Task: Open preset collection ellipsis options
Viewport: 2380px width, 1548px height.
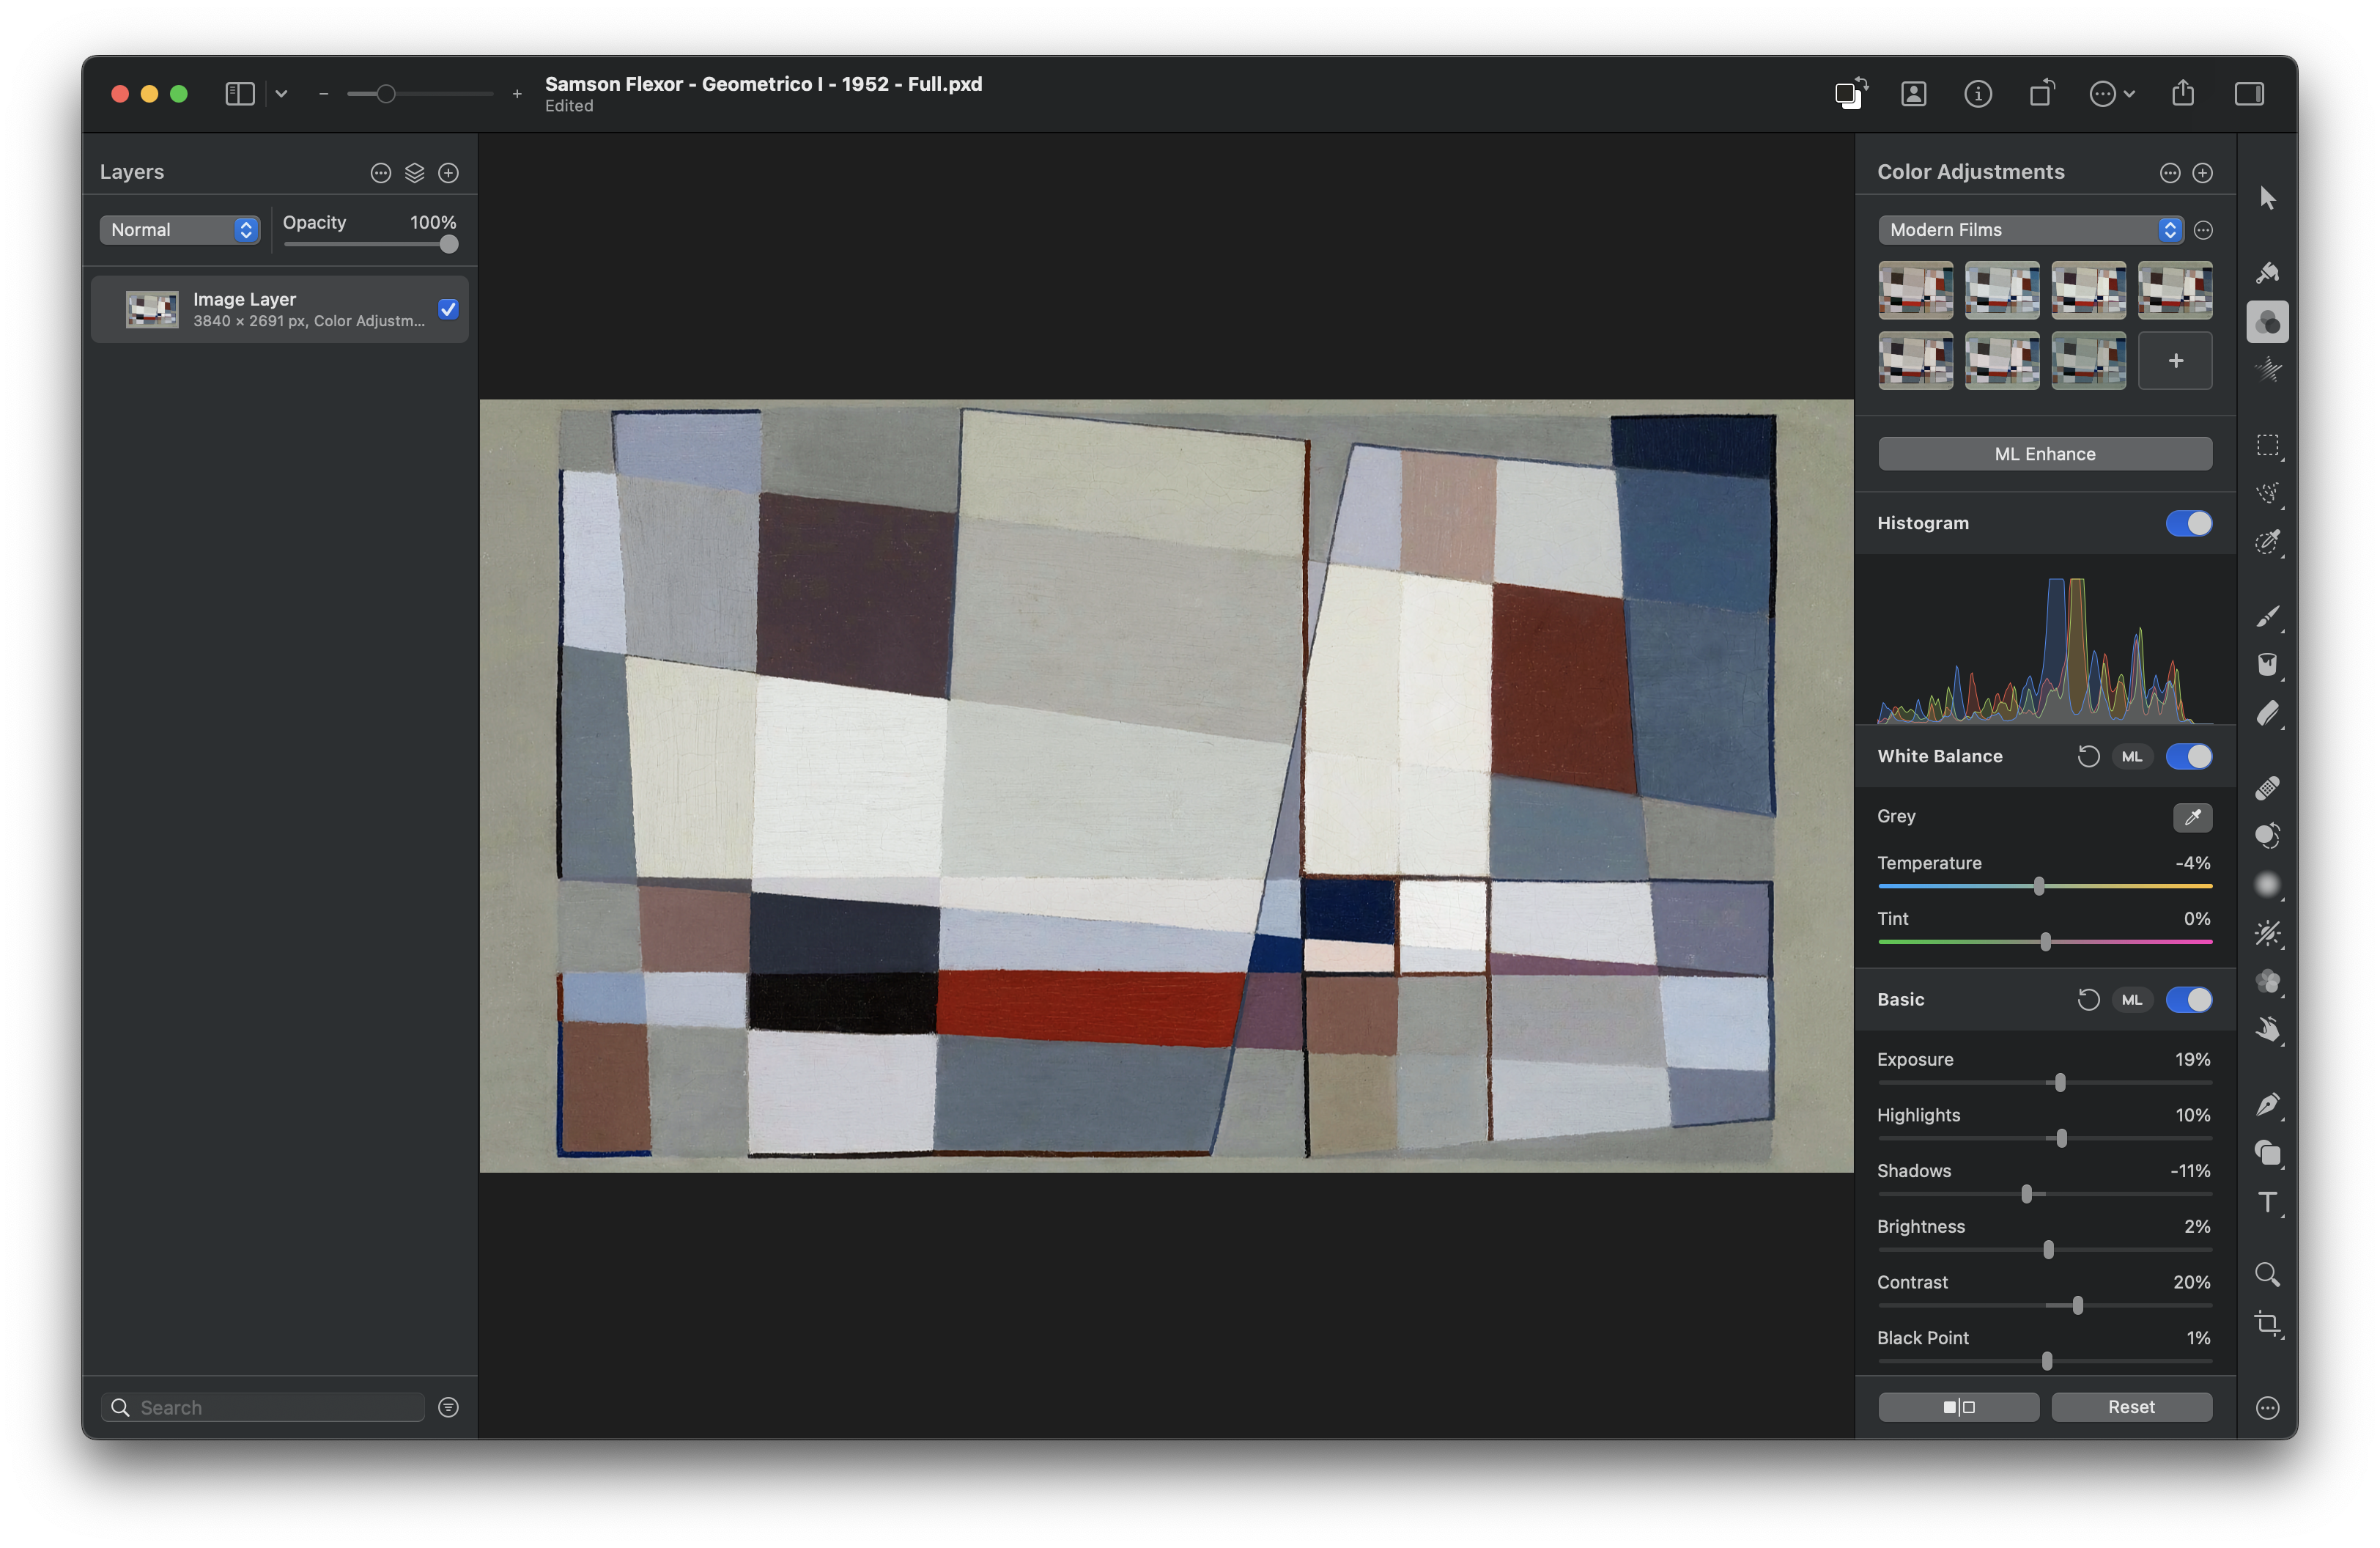Action: click(2203, 230)
